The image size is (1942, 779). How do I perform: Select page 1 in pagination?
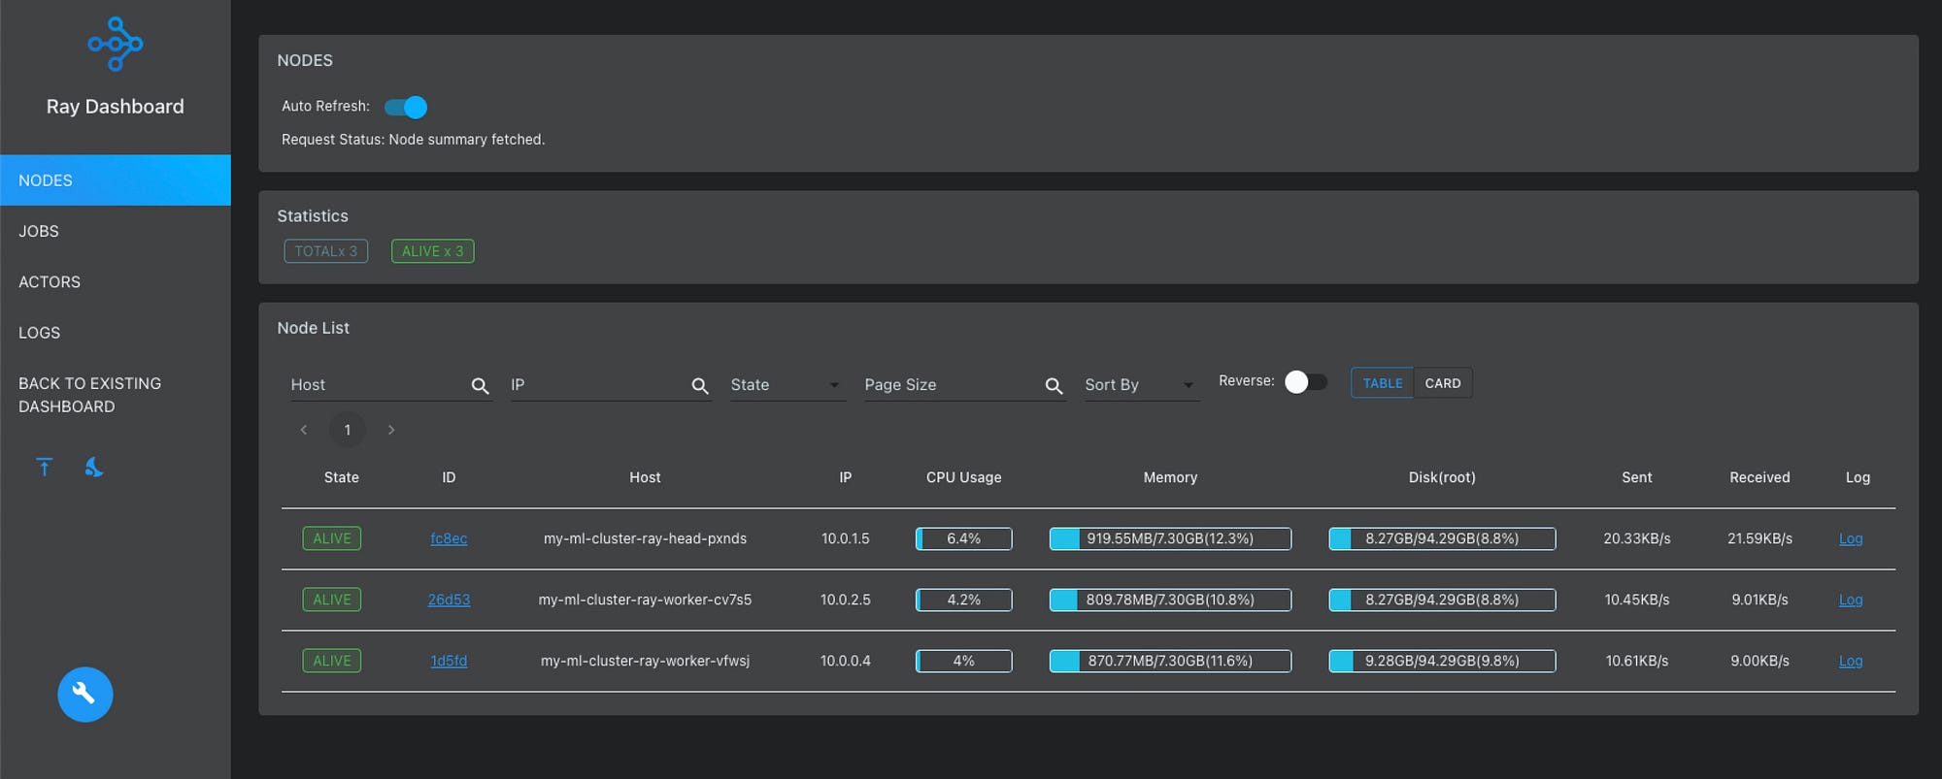pyautogui.click(x=348, y=430)
